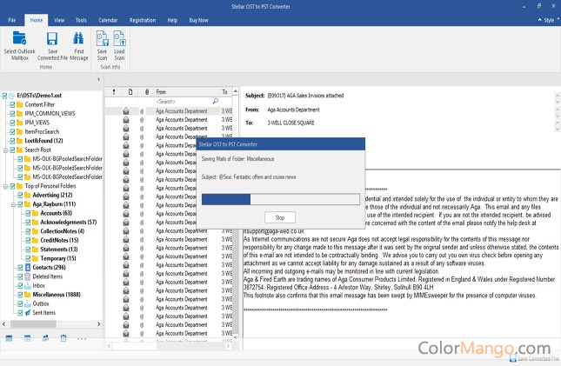Image resolution: width=561 pixels, height=366 pixels.
Task: Collapse Search Root tree node
Action: pyautogui.click(x=5, y=150)
